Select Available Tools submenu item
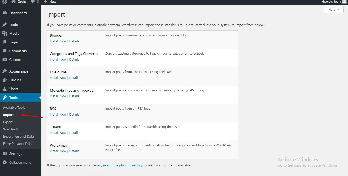The image size is (348, 176). [x=14, y=108]
